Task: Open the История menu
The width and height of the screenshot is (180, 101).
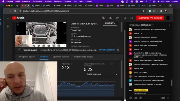Action: pyautogui.click(x=48, y=1)
